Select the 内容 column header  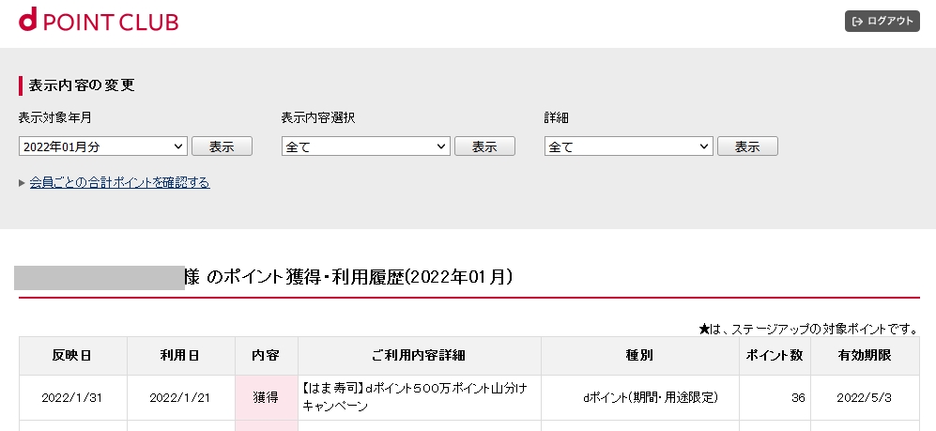[x=266, y=356]
